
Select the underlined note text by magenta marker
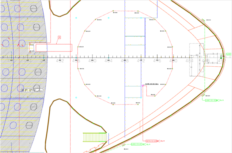152,84
